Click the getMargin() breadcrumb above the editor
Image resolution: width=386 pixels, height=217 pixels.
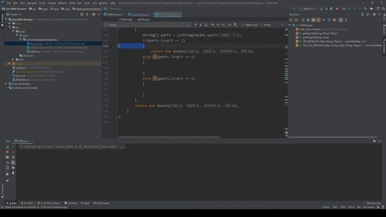144,19
